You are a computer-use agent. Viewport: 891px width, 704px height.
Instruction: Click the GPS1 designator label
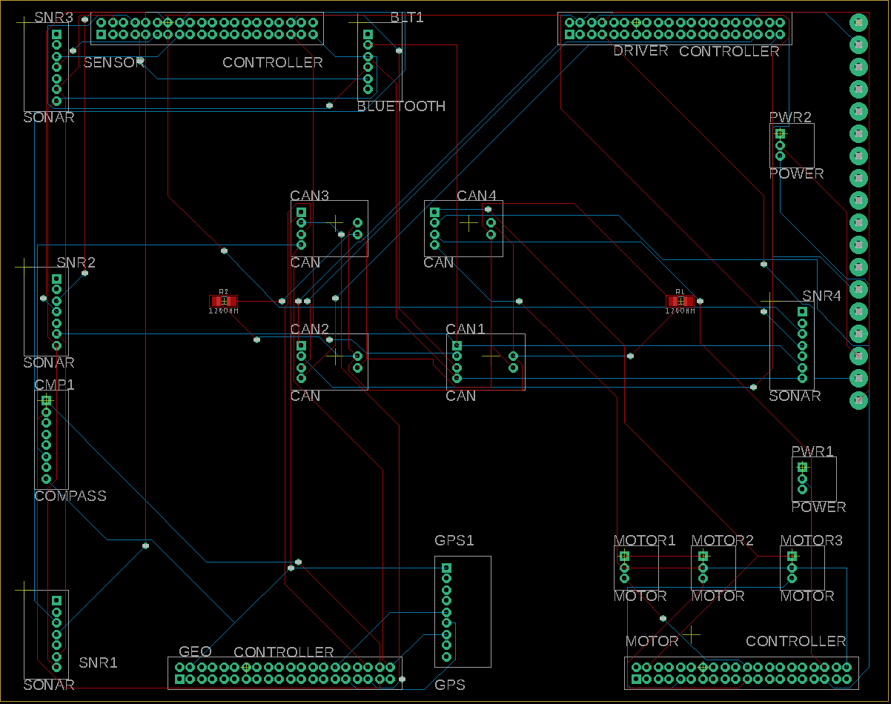coord(454,540)
